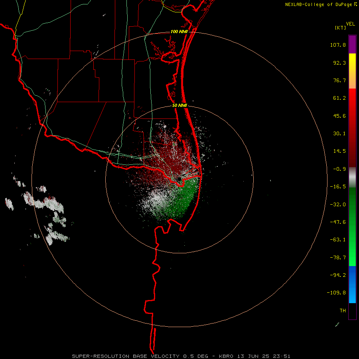
Task: Select the -47.6 velocity scale value
Action: pos(338,222)
